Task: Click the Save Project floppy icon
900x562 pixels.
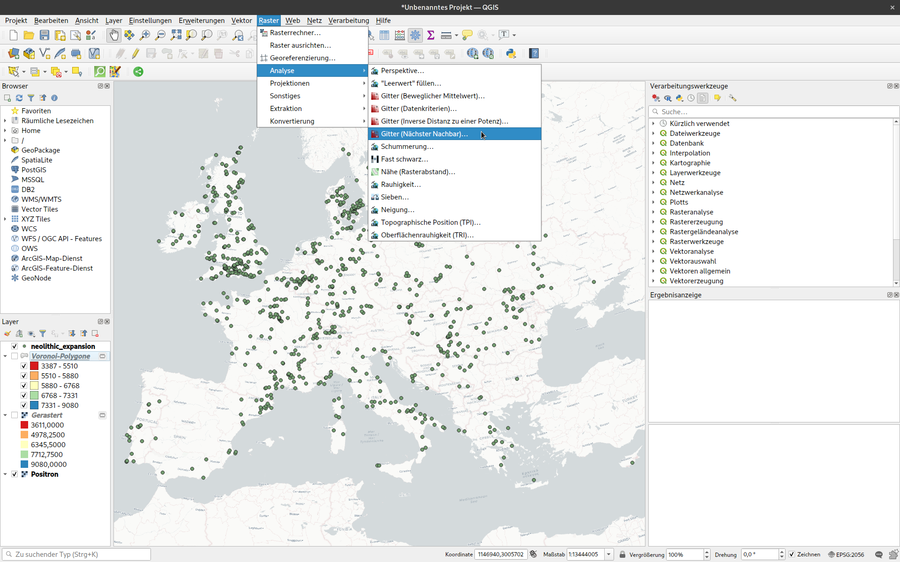Action: tap(45, 35)
